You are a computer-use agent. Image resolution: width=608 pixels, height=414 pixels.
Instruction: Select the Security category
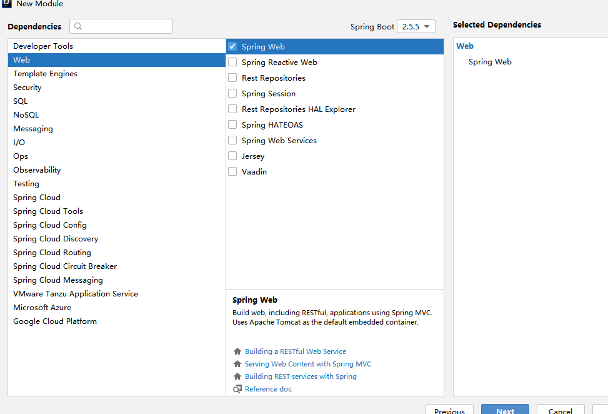(x=27, y=88)
